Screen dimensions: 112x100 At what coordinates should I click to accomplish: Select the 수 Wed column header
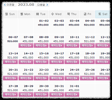point(56,14)
